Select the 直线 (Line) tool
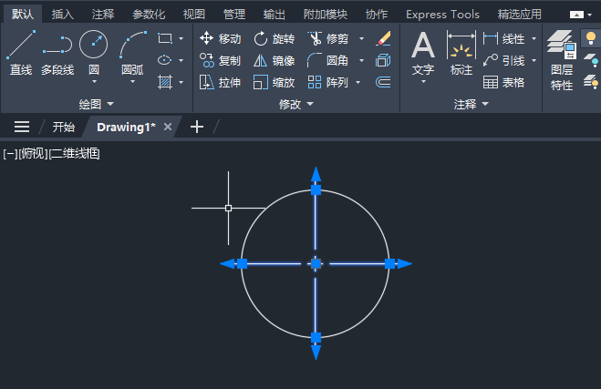The width and height of the screenshot is (601, 389). click(x=21, y=53)
